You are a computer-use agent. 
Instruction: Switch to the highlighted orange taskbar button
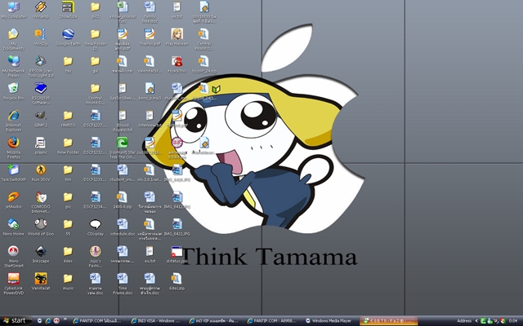[x=389, y=321]
